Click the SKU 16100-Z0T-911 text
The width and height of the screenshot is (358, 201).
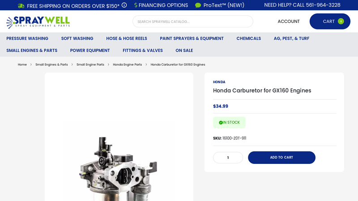230,138
